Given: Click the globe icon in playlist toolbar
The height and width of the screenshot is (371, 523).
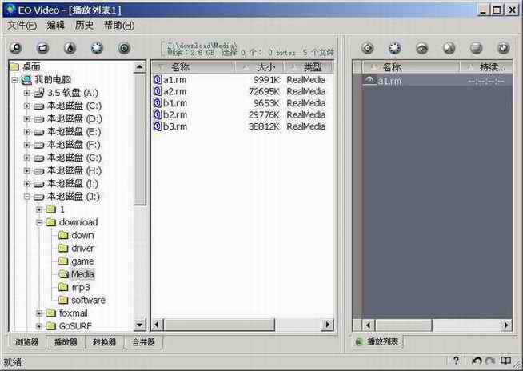Looking at the screenshot, I should click(x=449, y=48).
